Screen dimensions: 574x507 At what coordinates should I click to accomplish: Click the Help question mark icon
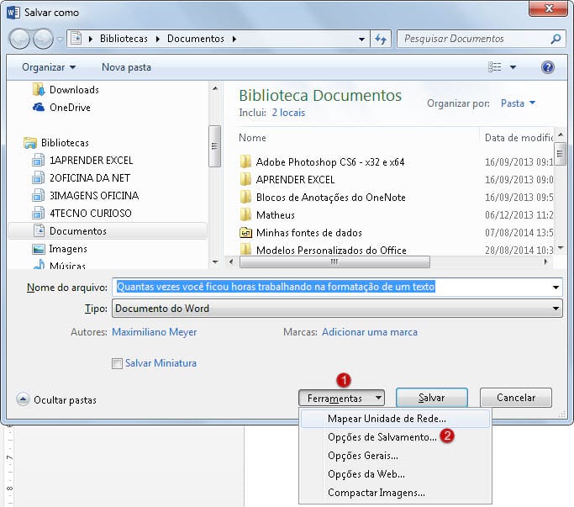point(547,67)
